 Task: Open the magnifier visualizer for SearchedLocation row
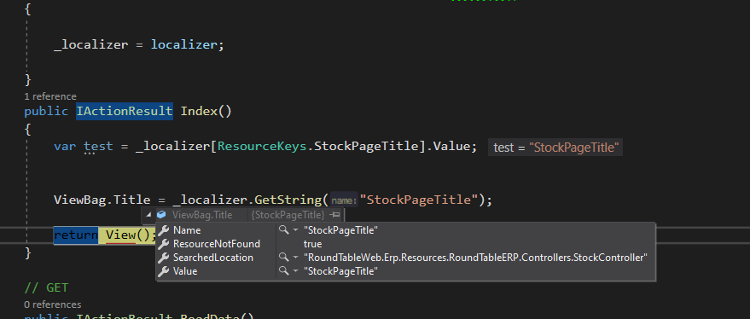click(x=284, y=258)
